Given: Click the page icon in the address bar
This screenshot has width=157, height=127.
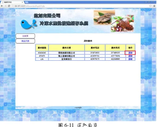Looking at the screenshot, I should (13, 6).
